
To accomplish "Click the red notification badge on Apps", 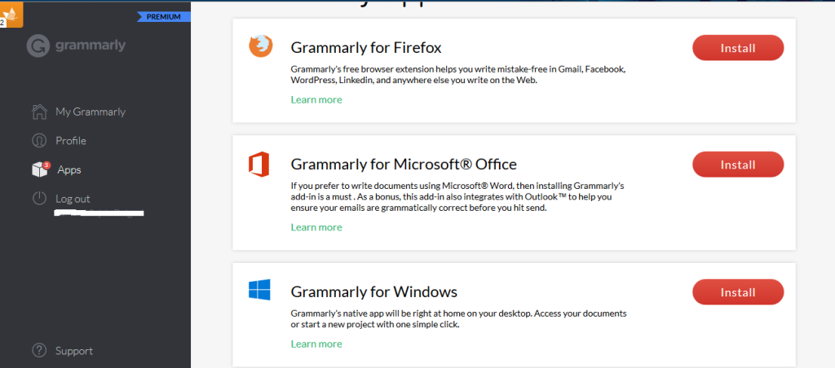I will pos(46,165).
